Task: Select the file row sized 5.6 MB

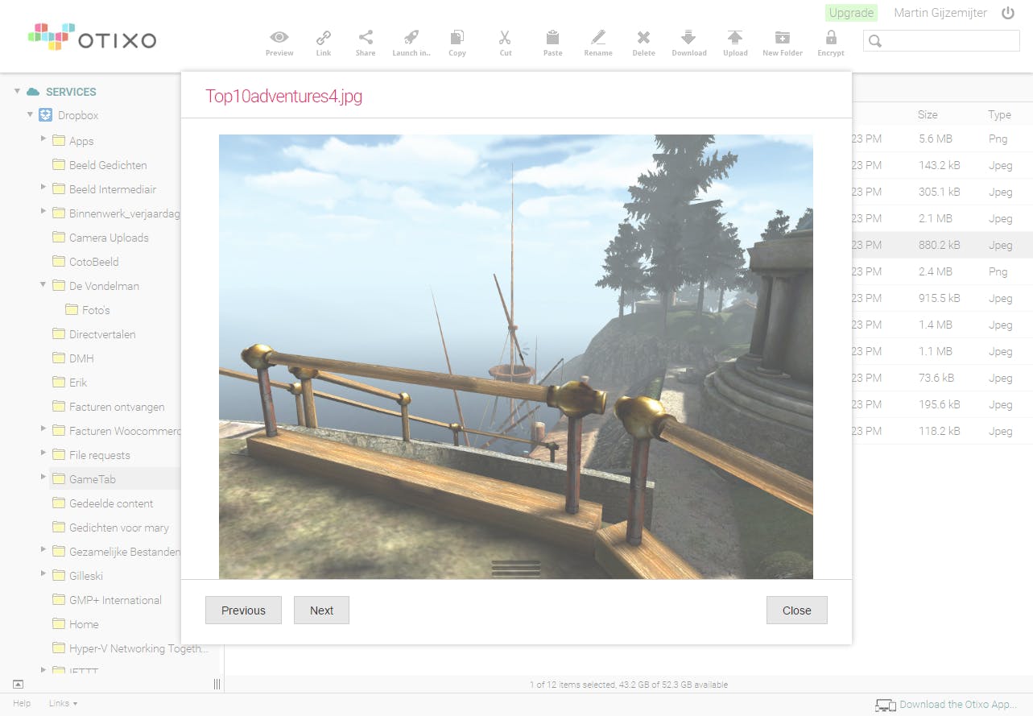Action: (942, 139)
